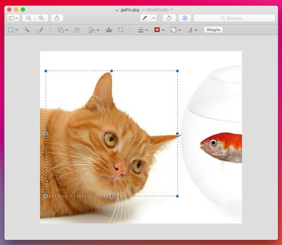Open the sidebar view menu button

pos(13,18)
